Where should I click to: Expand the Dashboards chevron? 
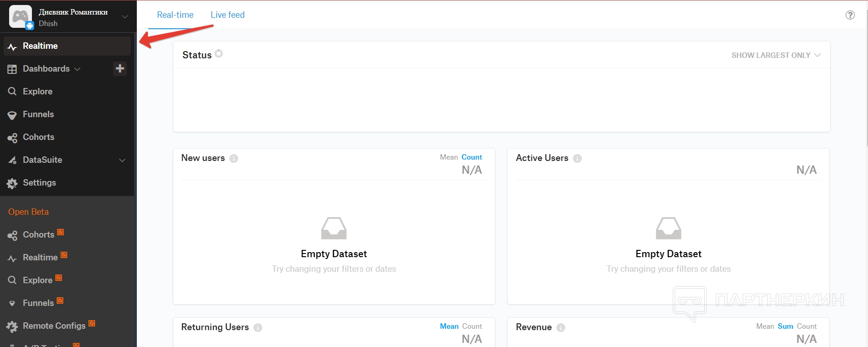tap(77, 69)
